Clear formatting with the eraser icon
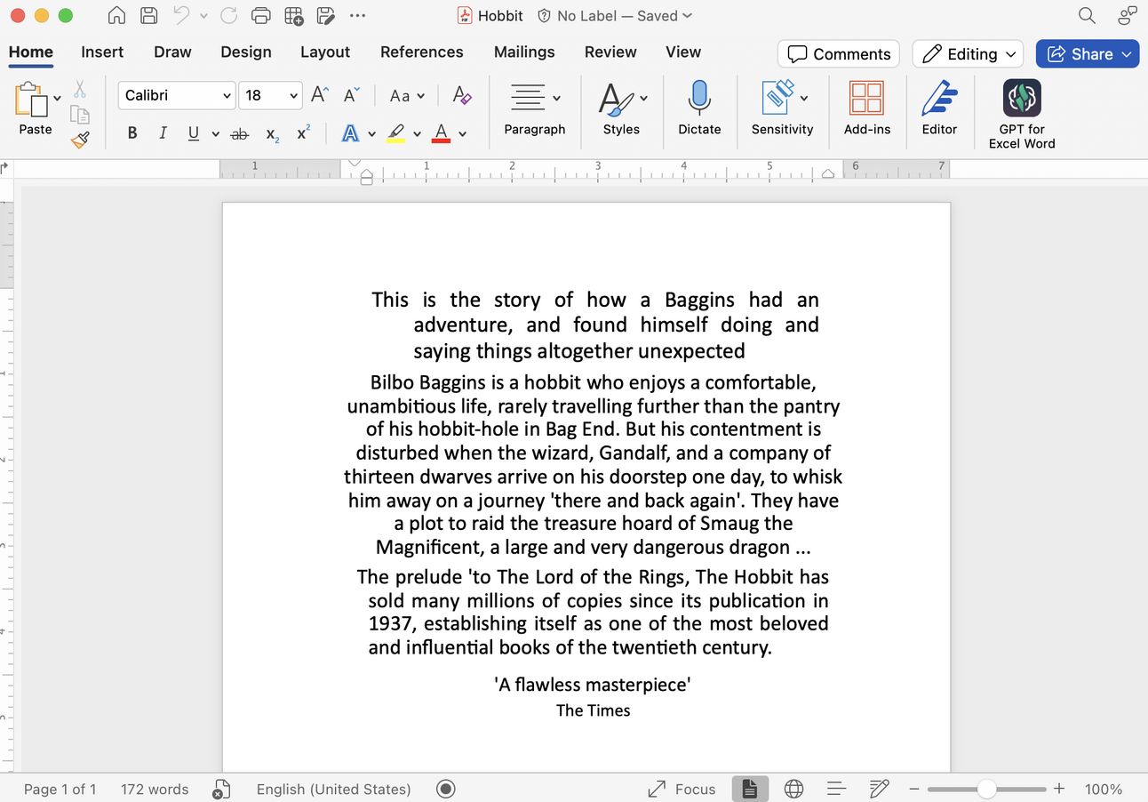This screenshot has height=802, width=1148. [461, 95]
